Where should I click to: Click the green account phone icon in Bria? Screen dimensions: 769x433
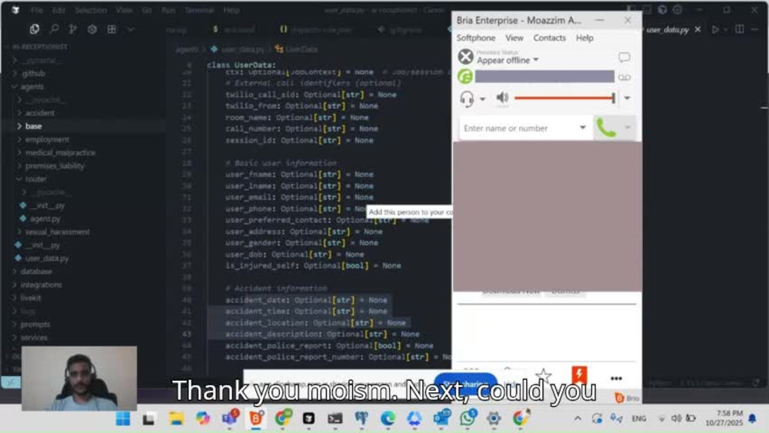[x=465, y=76]
